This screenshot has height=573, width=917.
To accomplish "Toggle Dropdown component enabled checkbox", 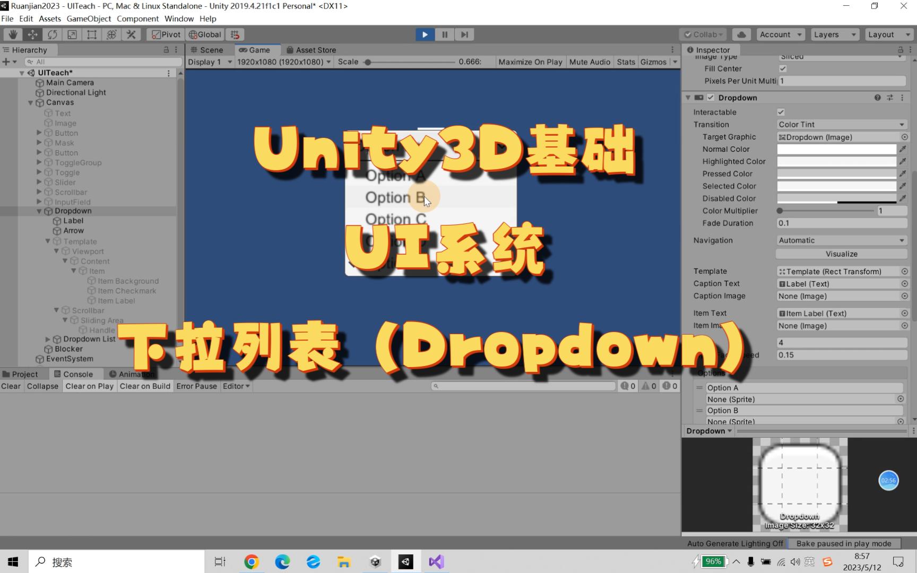I will [x=711, y=98].
